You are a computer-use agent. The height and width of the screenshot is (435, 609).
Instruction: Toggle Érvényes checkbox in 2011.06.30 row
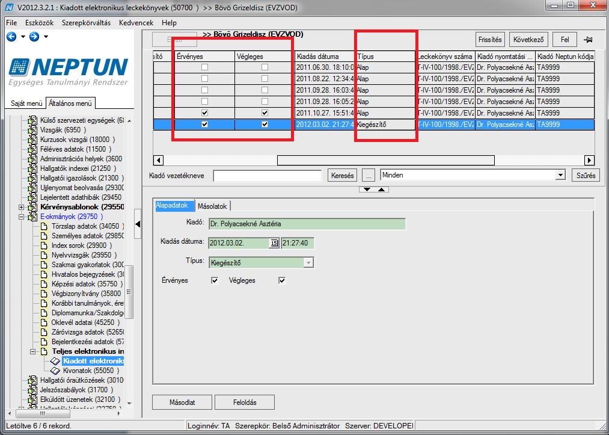click(204, 67)
